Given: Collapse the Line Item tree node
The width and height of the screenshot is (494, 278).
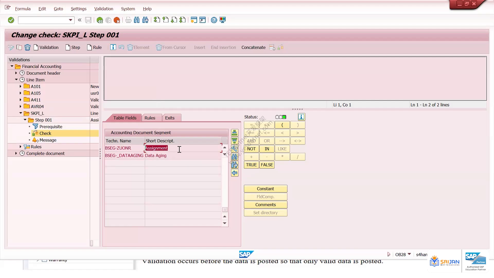Looking at the screenshot, I should (x=16, y=80).
